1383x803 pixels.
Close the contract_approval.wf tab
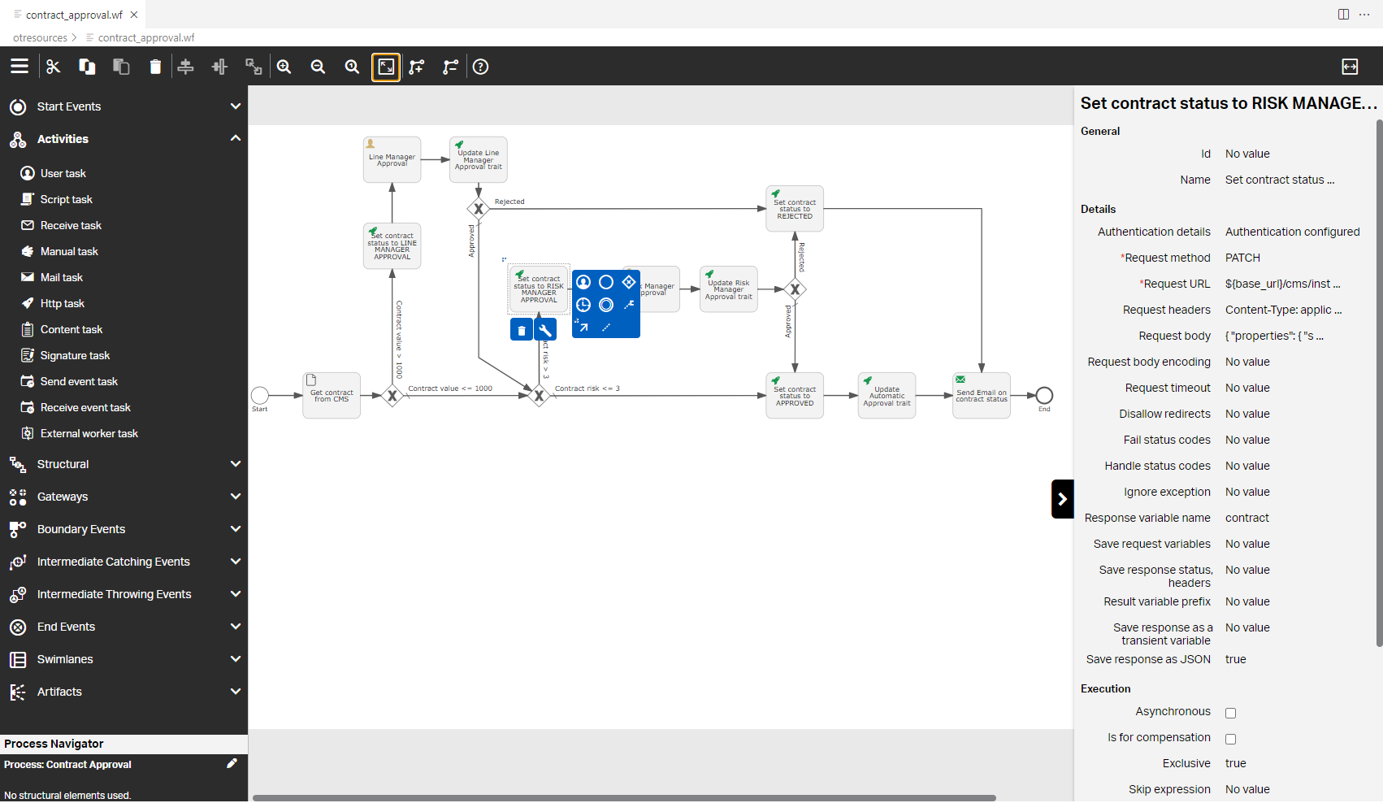pyautogui.click(x=134, y=15)
